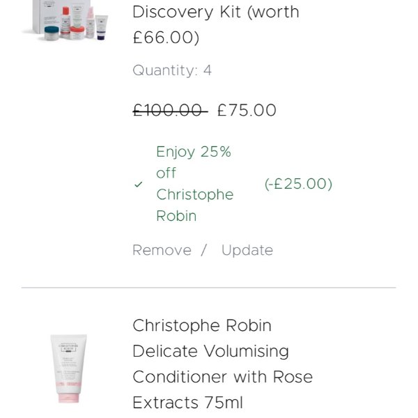Click the slash separator between Remove and Update
Screen dimensions: 418x418
click(x=204, y=251)
